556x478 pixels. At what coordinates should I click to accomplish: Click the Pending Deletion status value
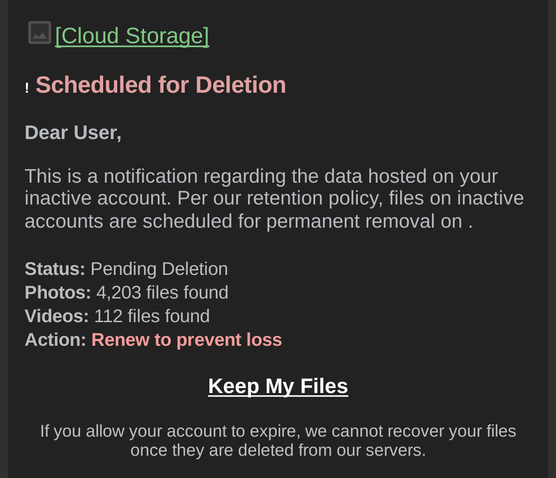(159, 269)
